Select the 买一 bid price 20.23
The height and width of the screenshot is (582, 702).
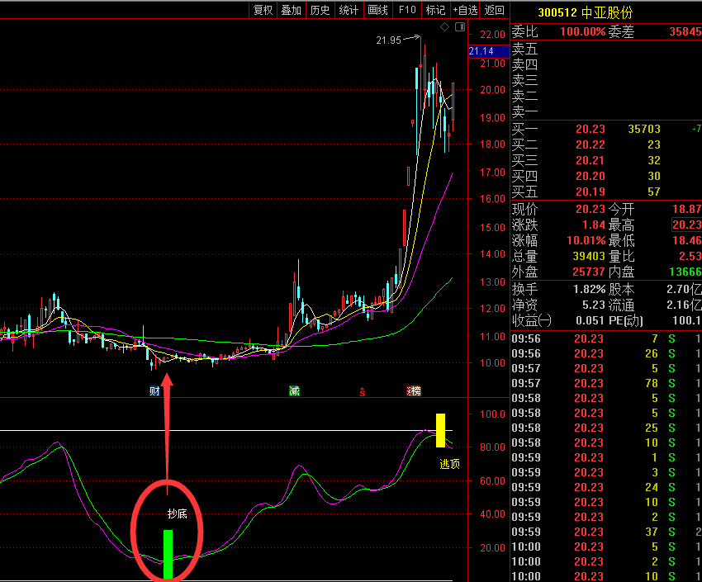pos(590,130)
